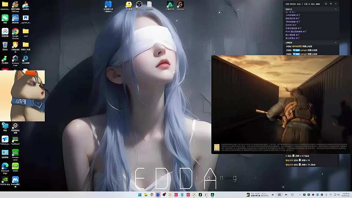Skip to previous track in taskbar player
This screenshot has height=198, width=352.
coord(272,195)
